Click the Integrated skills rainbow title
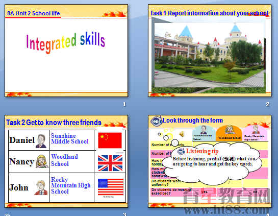Viewport: 278px width, 216px height. click(66, 42)
